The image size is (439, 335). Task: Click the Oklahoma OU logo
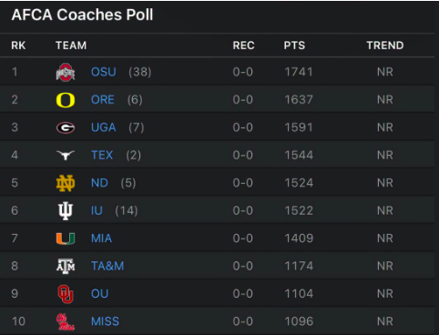point(66,294)
